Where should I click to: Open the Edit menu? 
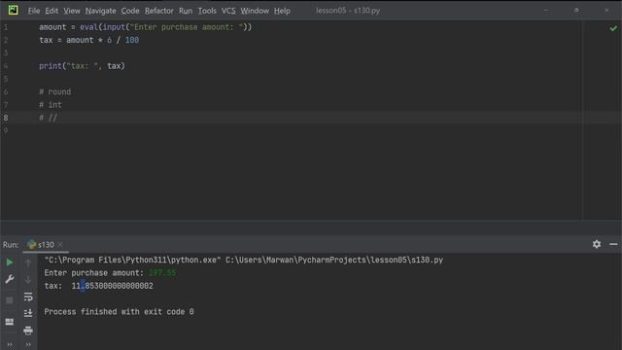52,11
